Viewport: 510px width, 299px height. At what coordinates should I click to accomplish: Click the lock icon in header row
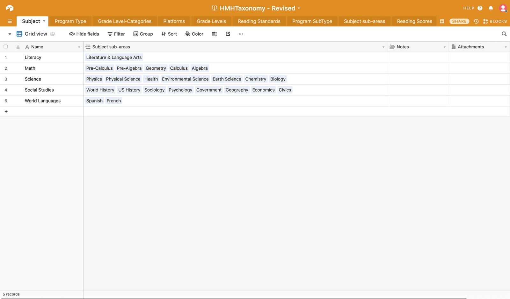coord(18,47)
